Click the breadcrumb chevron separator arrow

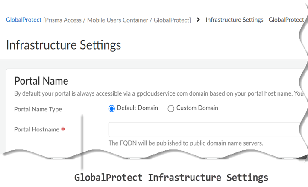click(199, 20)
